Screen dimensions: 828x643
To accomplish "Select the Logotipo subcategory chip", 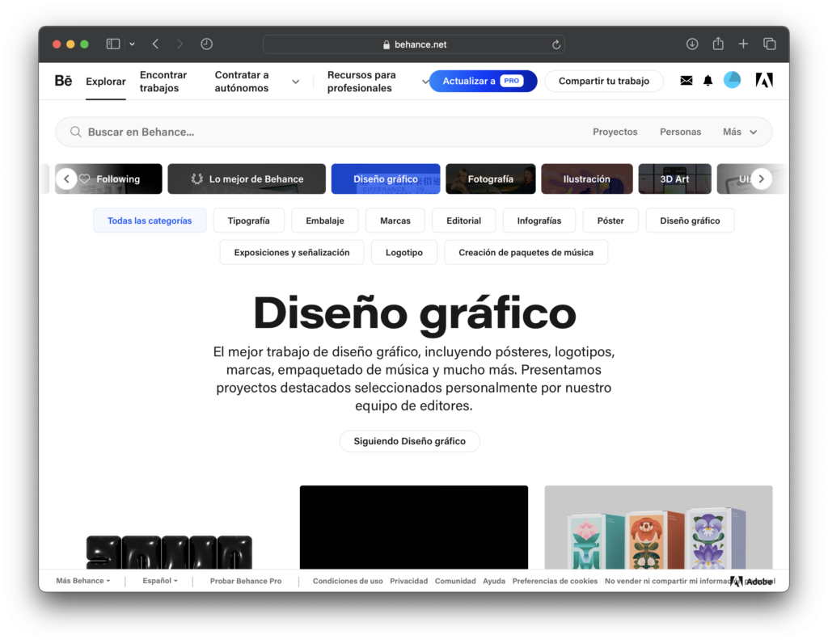I will pyautogui.click(x=404, y=252).
